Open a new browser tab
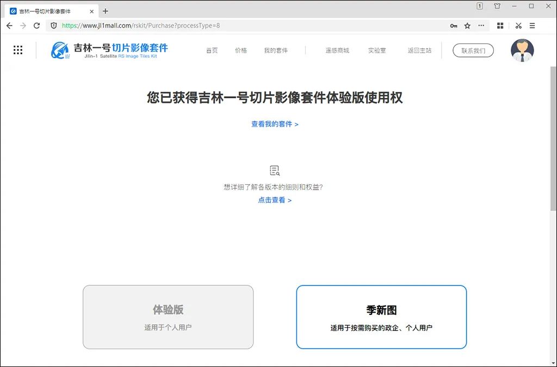Screen dimensions: 557x367 (x=105, y=11)
